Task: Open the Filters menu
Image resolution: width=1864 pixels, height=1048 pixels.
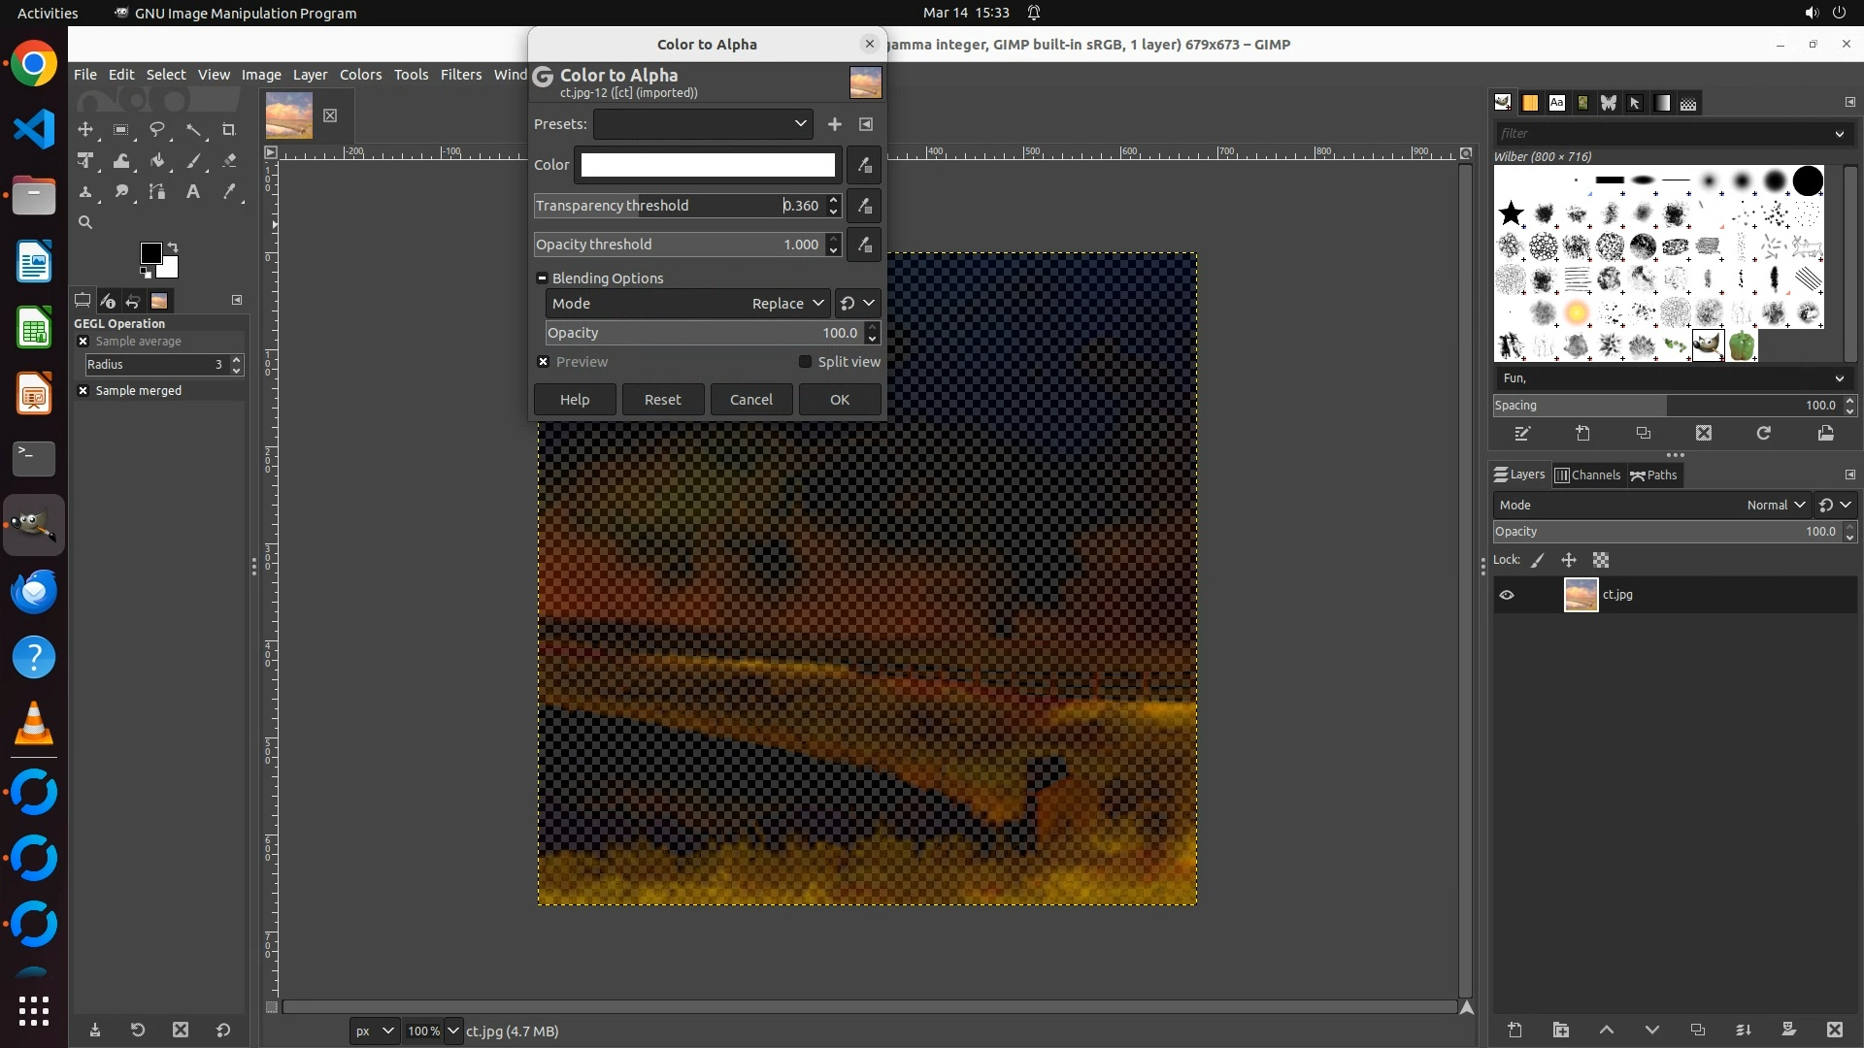Action: [x=460, y=75]
